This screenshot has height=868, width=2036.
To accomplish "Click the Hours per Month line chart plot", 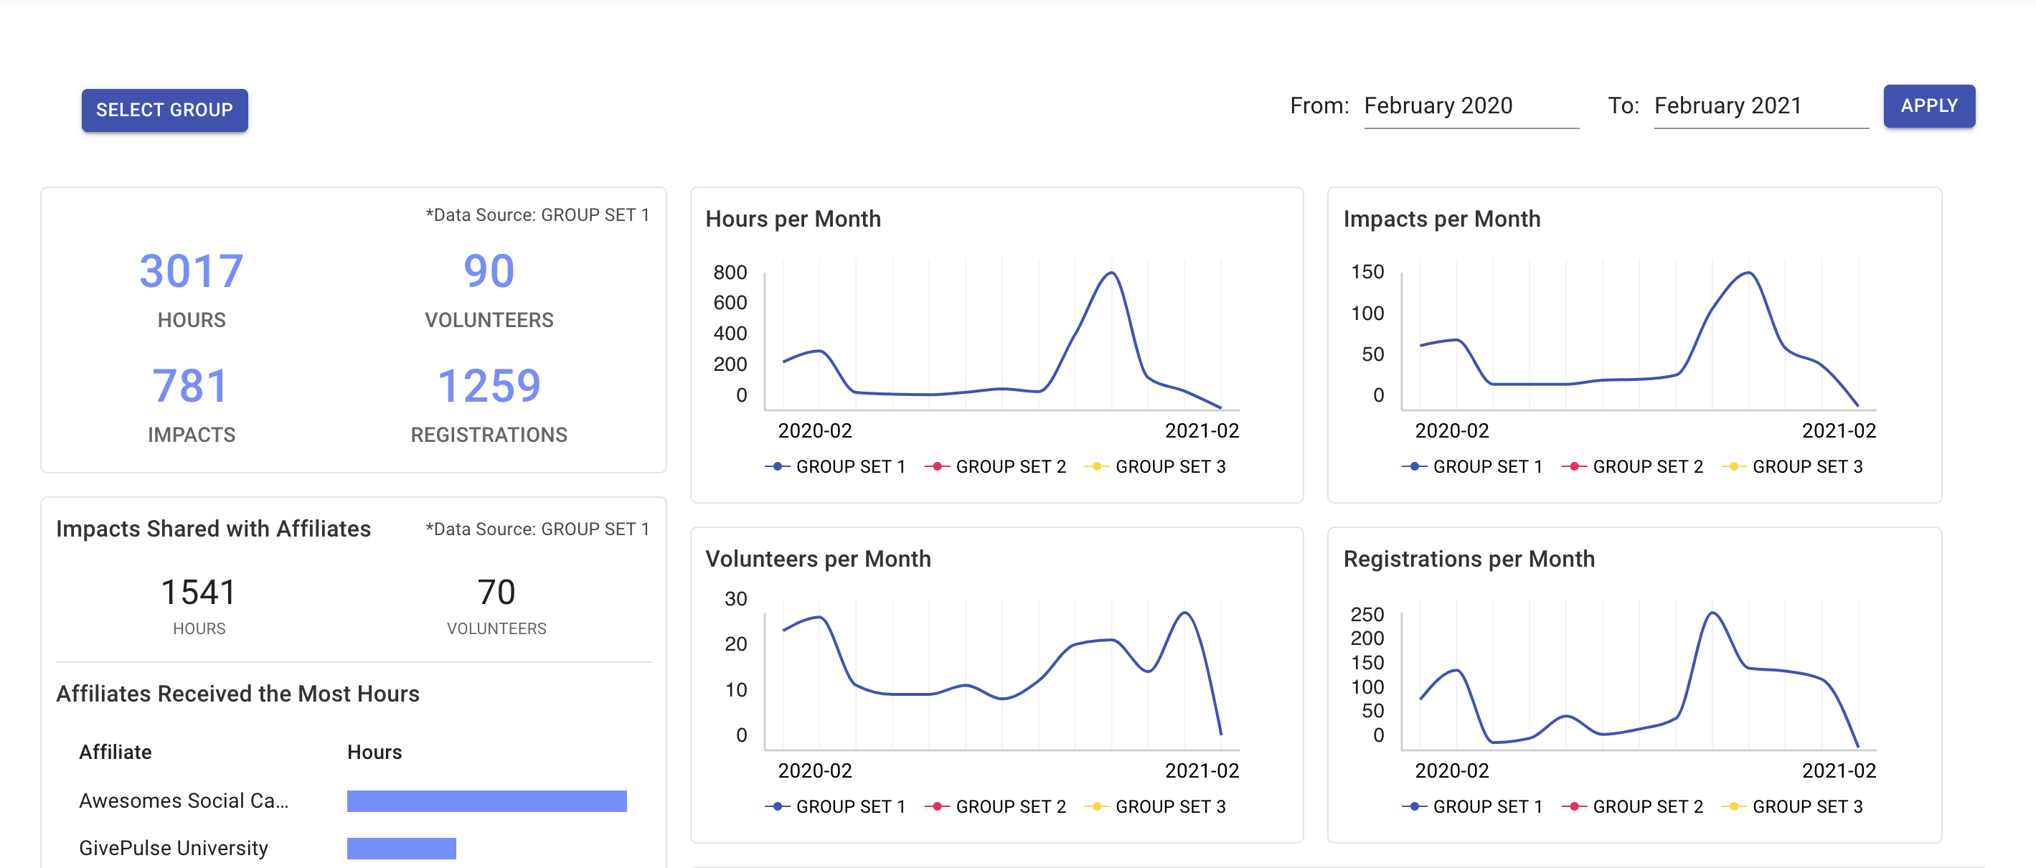I will click(x=1001, y=335).
